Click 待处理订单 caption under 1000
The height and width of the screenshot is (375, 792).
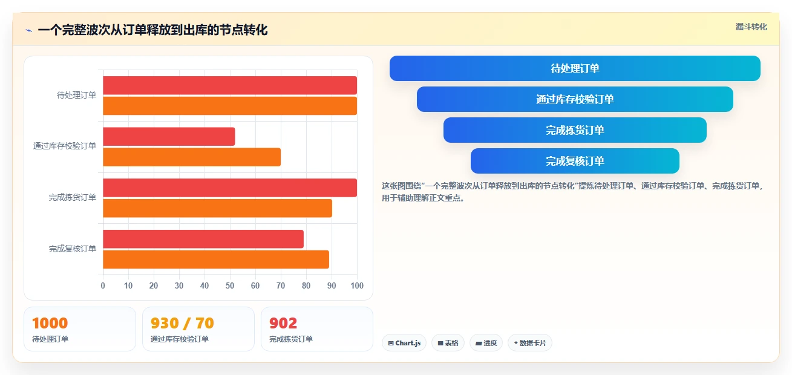50,339
